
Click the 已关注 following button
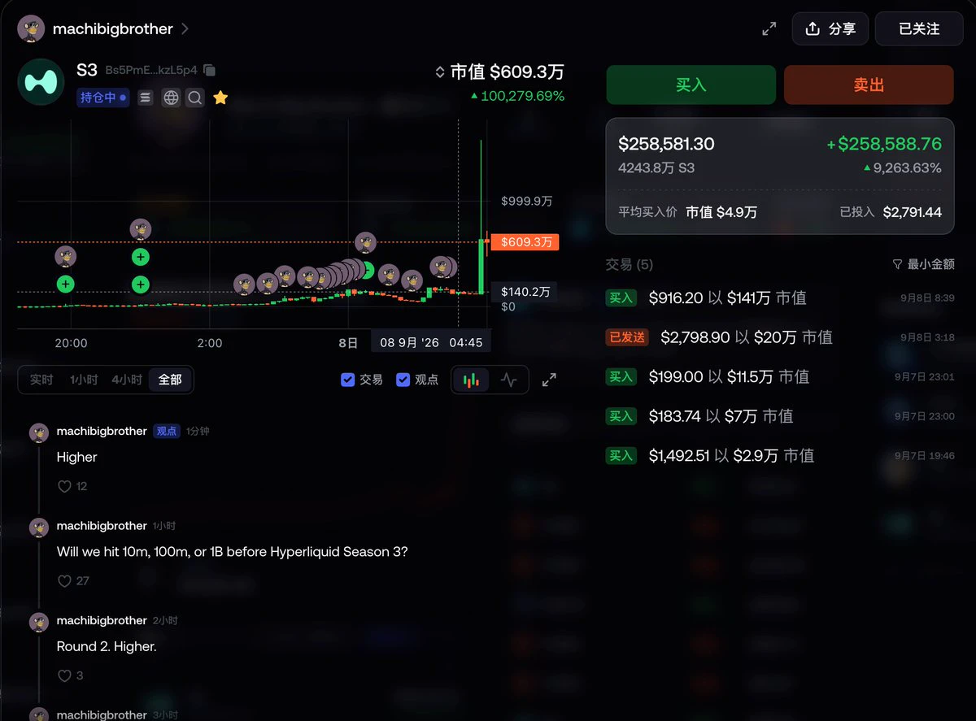(x=919, y=28)
